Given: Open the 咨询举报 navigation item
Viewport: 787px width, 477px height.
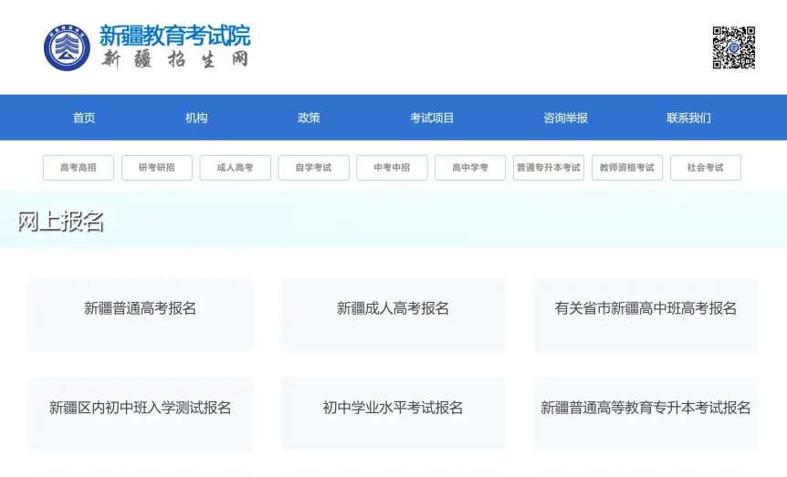Looking at the screenshot, I should [x=566, y=118].
